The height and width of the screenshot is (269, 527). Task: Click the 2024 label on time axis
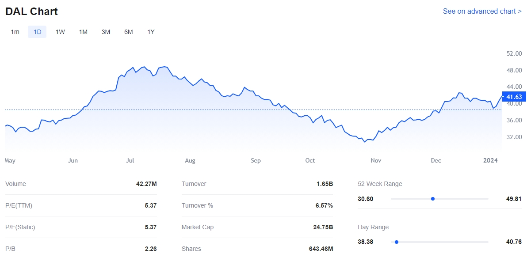(x=490, y=160)
